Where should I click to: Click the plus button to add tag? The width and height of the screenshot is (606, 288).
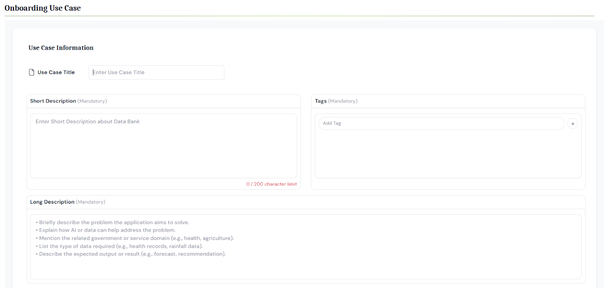pyautogui.click(x=572, y=123)
